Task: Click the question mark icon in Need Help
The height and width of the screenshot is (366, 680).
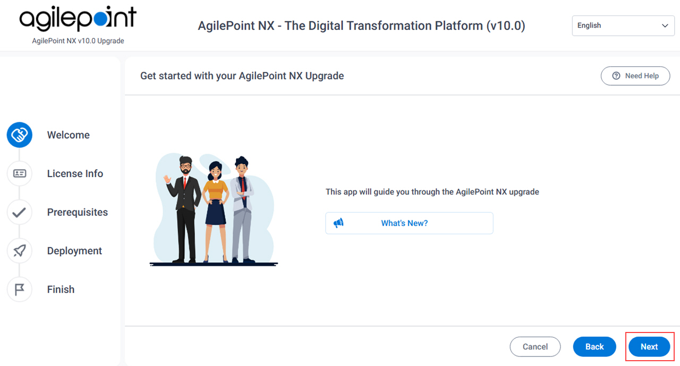Action: tap(616, 76)
